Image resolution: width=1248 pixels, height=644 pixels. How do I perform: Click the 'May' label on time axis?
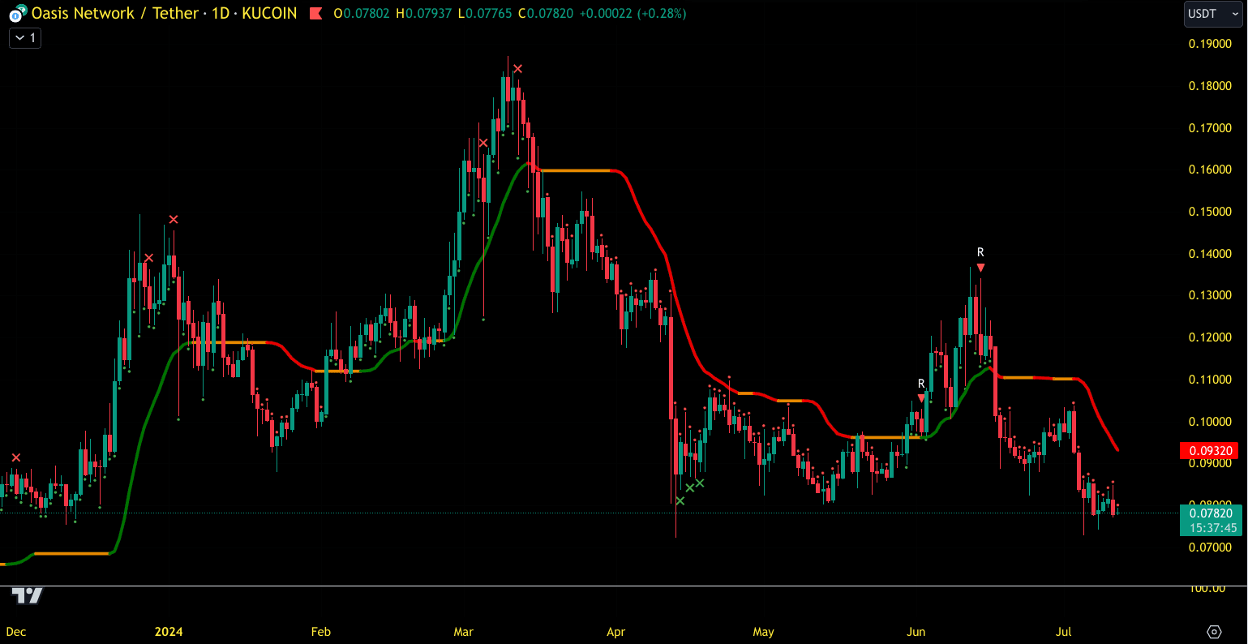[x=763, y=632]
